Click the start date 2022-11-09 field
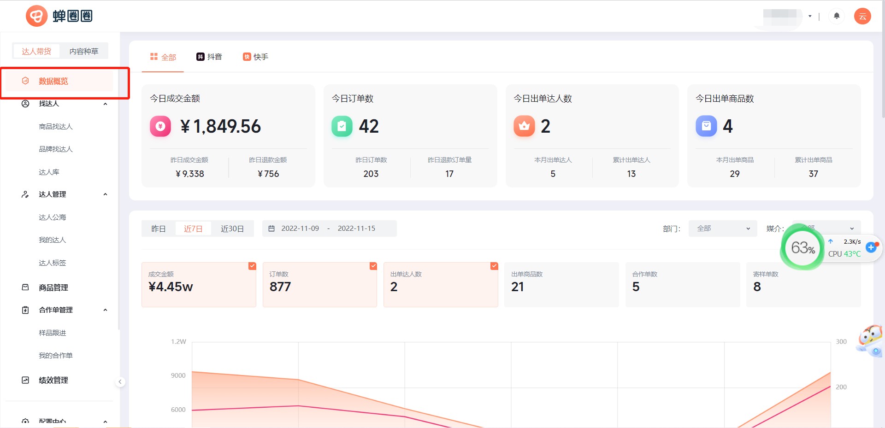This screenshot has width=885, height=428. 300,229
